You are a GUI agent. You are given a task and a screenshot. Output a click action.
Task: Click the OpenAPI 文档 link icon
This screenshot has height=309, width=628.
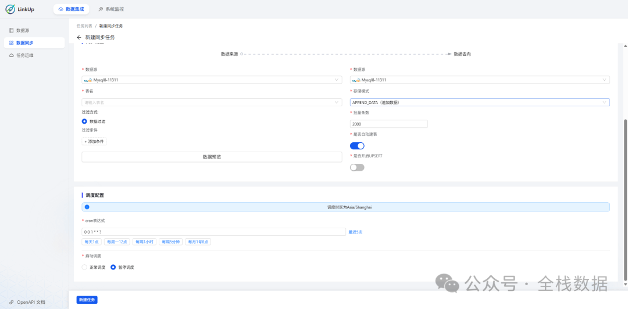(x=12, y=302)
